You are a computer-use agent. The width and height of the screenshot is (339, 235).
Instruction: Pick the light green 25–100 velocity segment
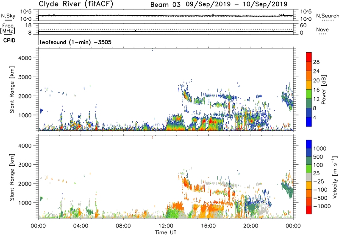coord(309,169)
